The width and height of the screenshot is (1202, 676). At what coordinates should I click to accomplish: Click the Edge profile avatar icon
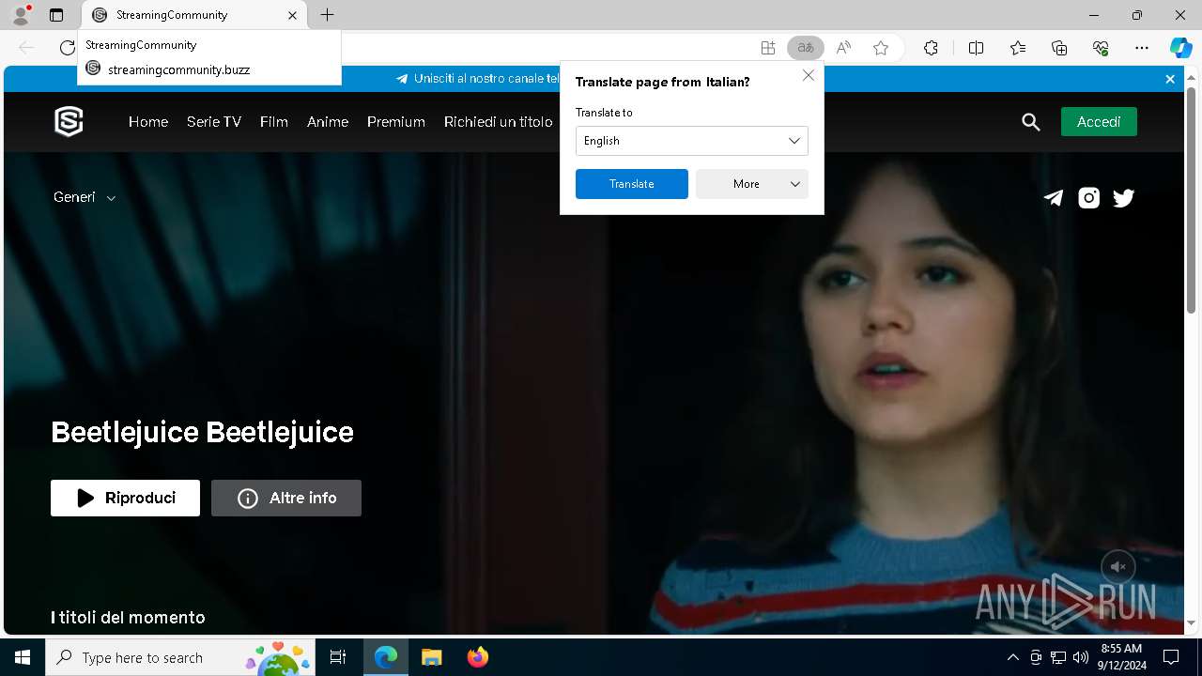(21, 15)
